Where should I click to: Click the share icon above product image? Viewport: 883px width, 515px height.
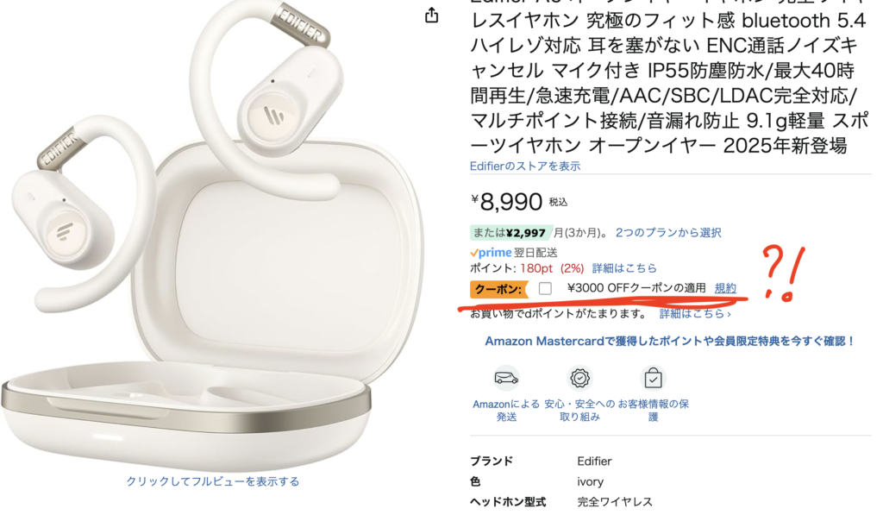point(431,16)
